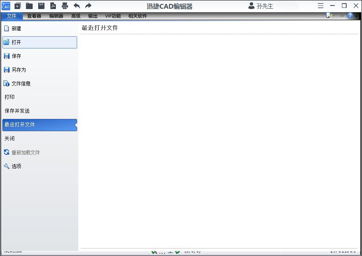The height and width of the screenshot is (256, 362).
Task: Click the user avatar icon beside 孙先生
Action: (251, 6)
